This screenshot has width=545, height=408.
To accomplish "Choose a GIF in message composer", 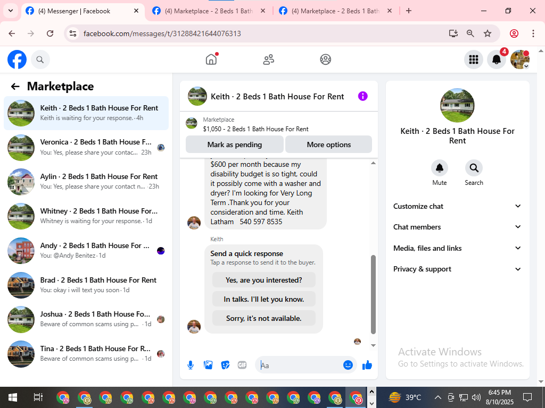I will coord(242,365).
